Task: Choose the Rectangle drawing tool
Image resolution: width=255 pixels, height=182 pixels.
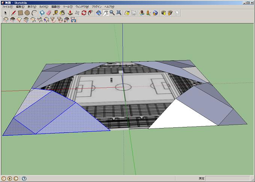Action: coord(21,13)
